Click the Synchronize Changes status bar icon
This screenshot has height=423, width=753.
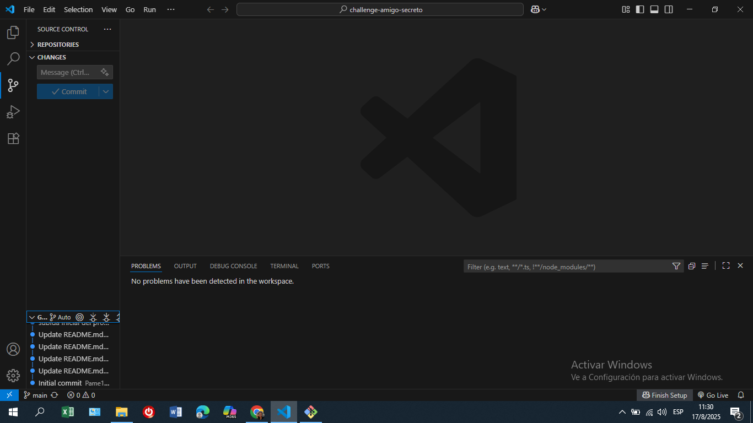(x=54, y=395)
